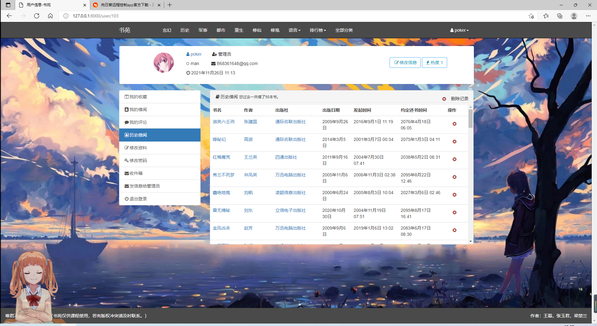Screen dimensions: 597x326
Task: Click the 热度 1 button
Action: click(434, 63)
